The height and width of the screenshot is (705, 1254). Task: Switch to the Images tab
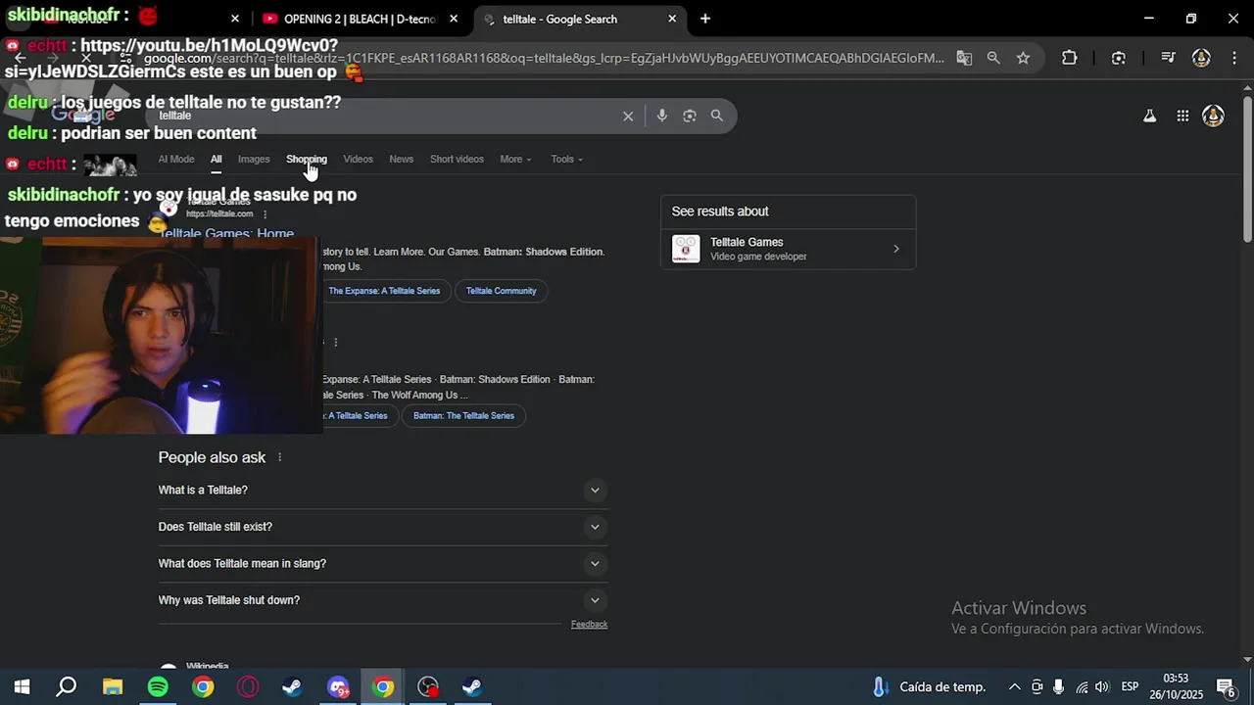click(254, 160)
